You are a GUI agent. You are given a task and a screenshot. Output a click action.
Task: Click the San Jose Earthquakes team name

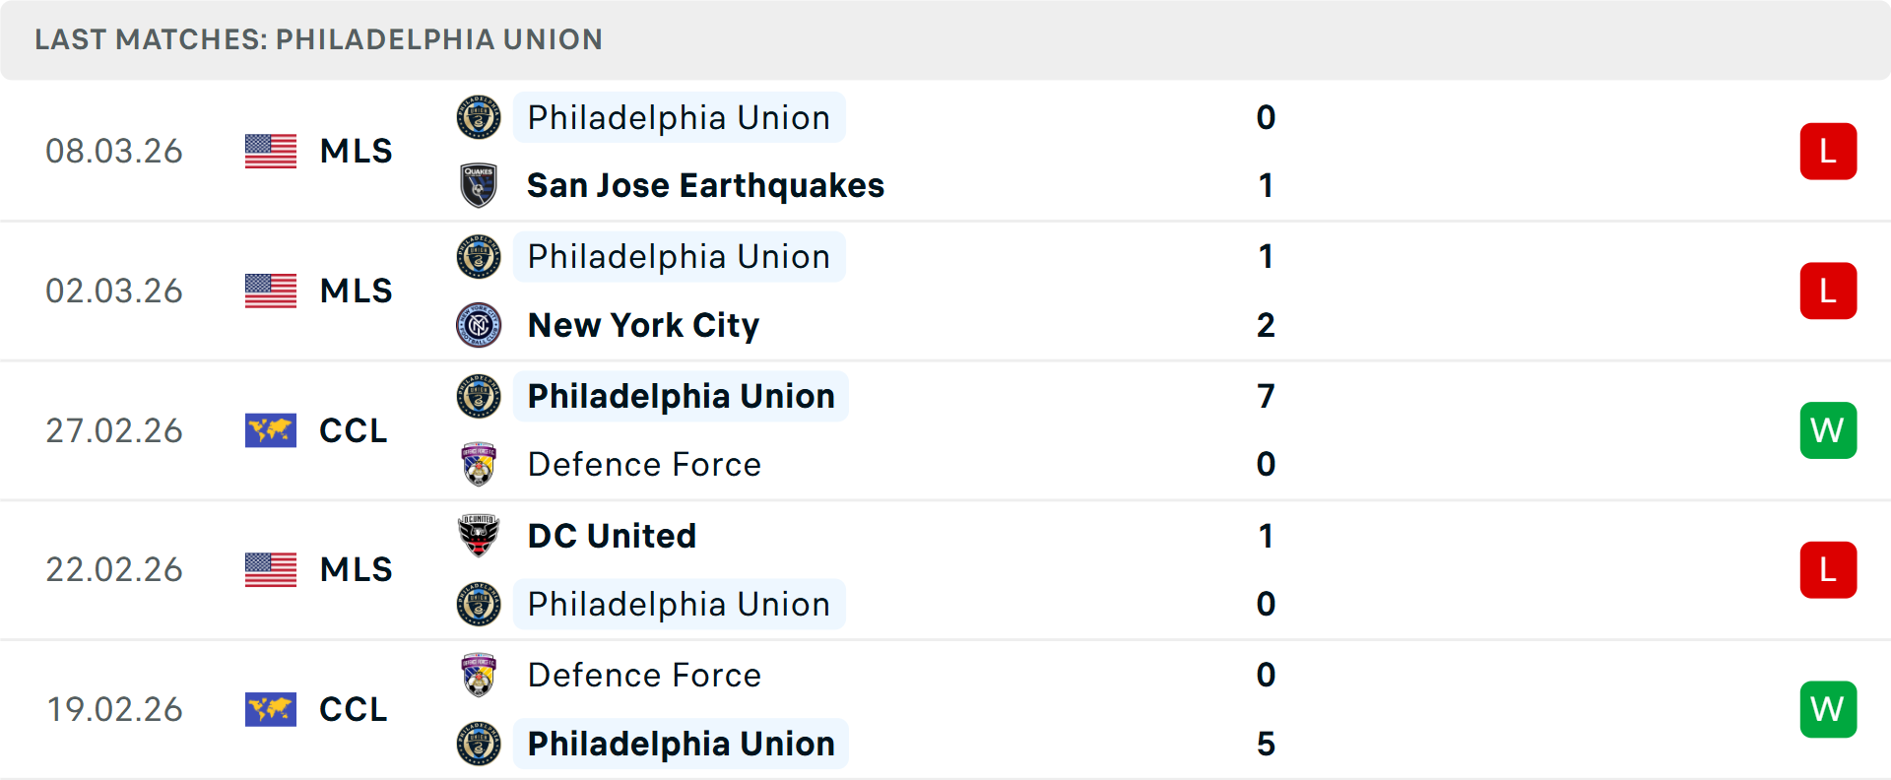coord(705,185)
